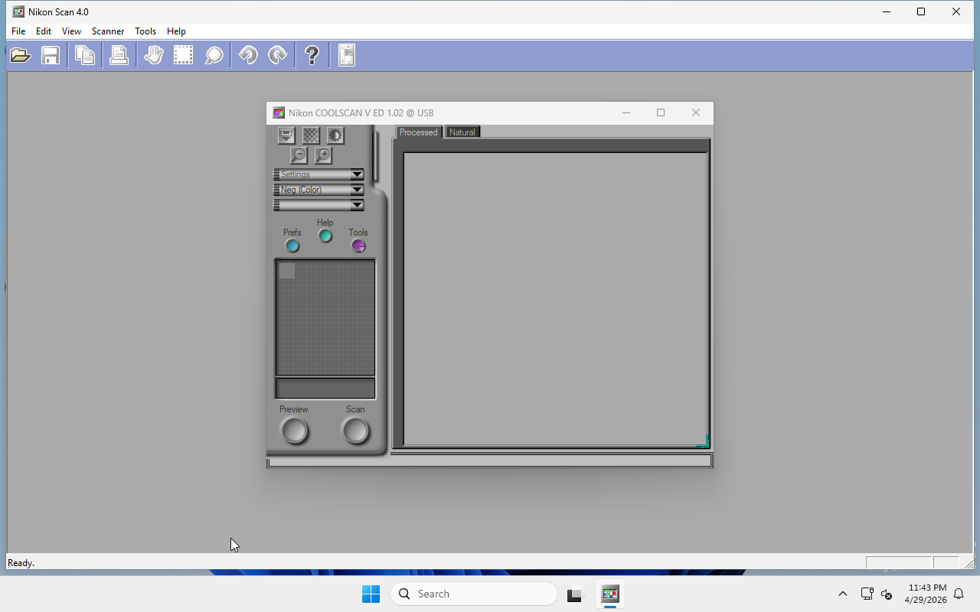
Task: Click the thumbnail drawer vertical tab
Action: click(375, 157)
